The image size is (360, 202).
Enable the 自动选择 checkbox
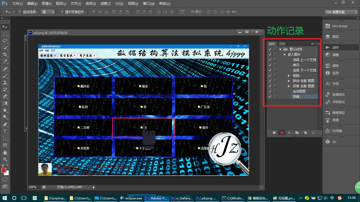(20, 12)
